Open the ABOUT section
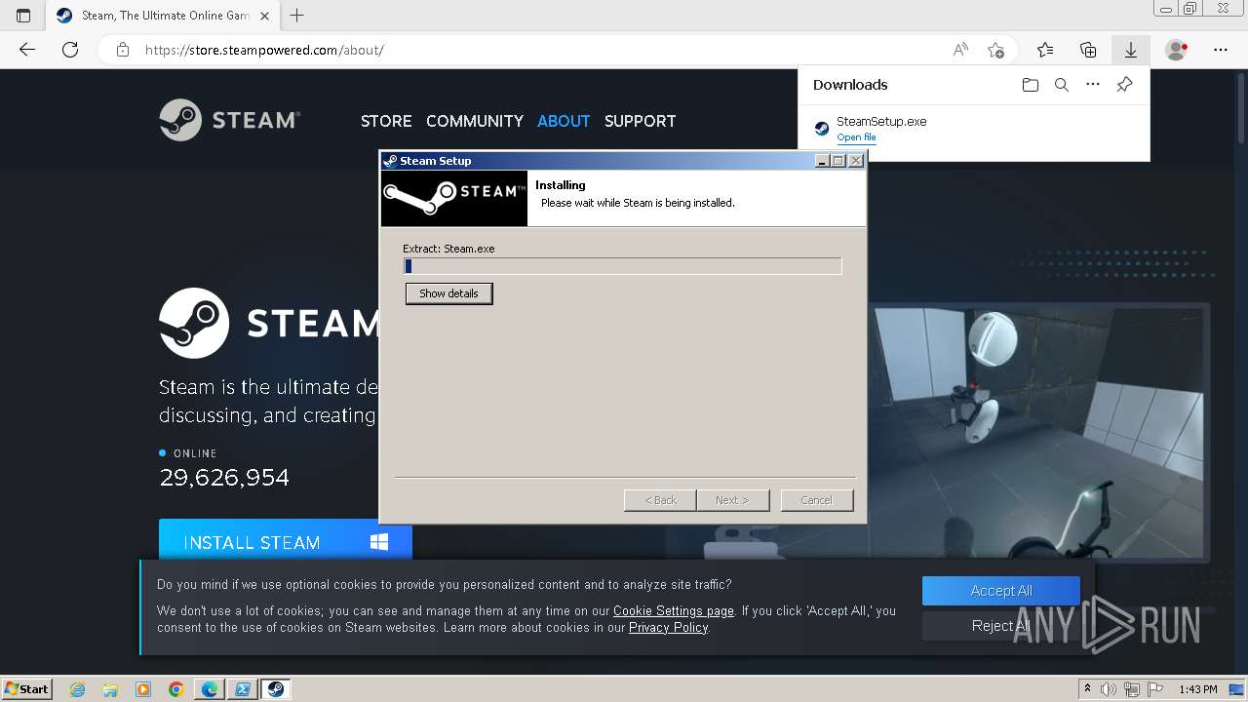Screen dimensions: 1248x702 point(564,121)
